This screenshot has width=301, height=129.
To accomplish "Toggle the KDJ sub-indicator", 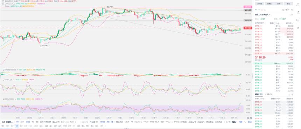I will (x=113, y=122).
